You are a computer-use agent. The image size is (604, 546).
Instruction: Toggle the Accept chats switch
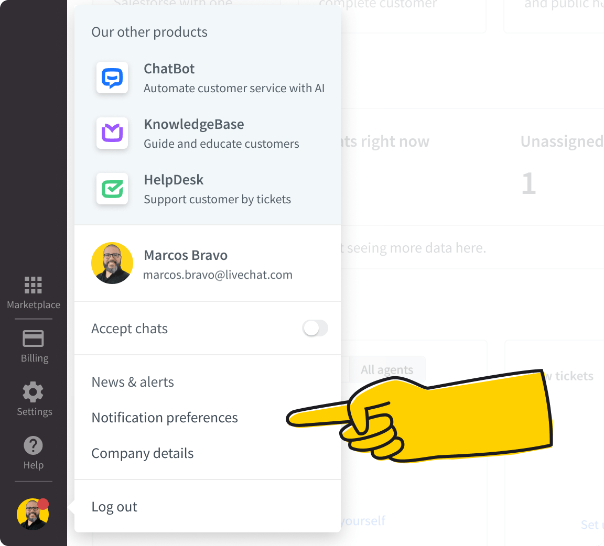(x=315, y=328)
